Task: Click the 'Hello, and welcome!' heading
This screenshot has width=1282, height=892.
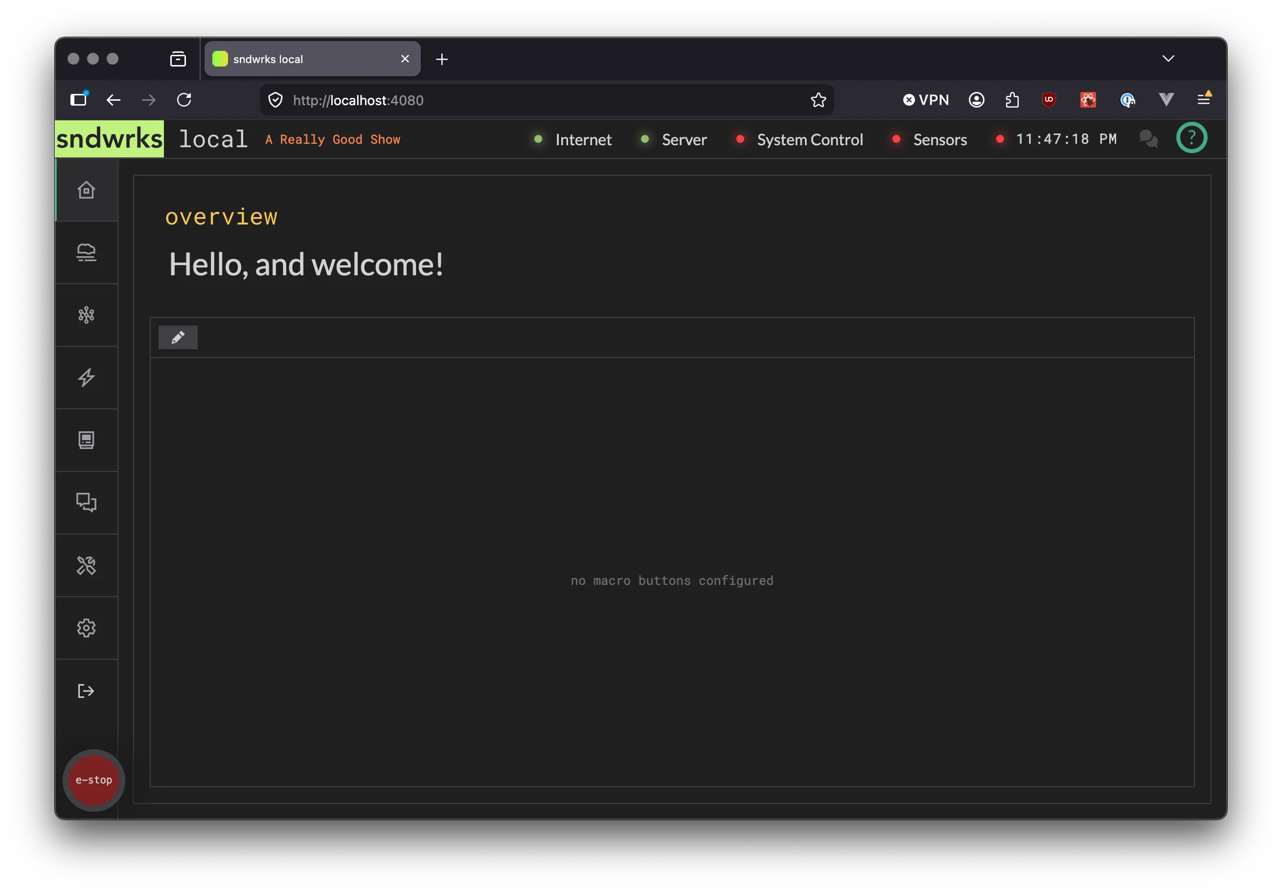Action: (306, 264)
